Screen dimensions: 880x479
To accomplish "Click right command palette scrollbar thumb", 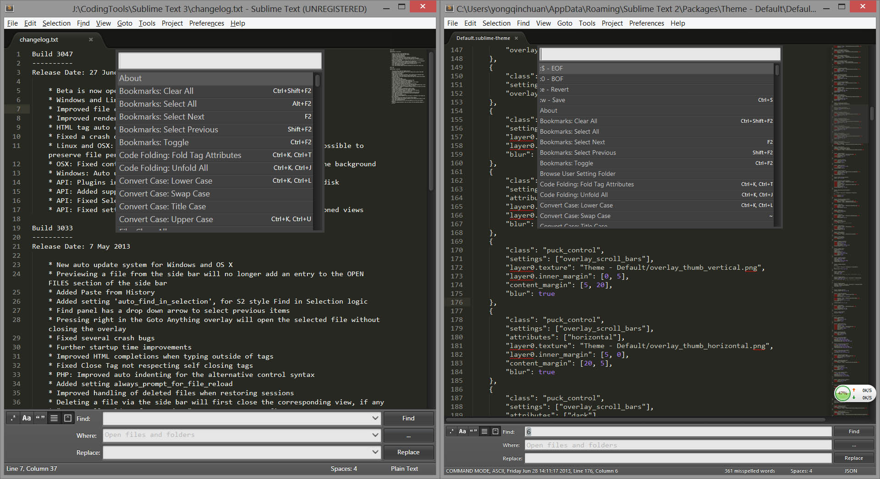I will (x=777, y=70).
